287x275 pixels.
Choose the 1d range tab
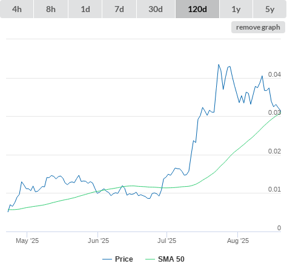coord(85,9)
